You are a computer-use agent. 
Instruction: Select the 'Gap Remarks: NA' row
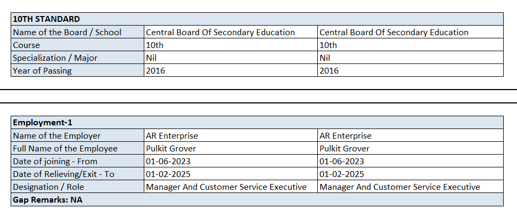47,200
